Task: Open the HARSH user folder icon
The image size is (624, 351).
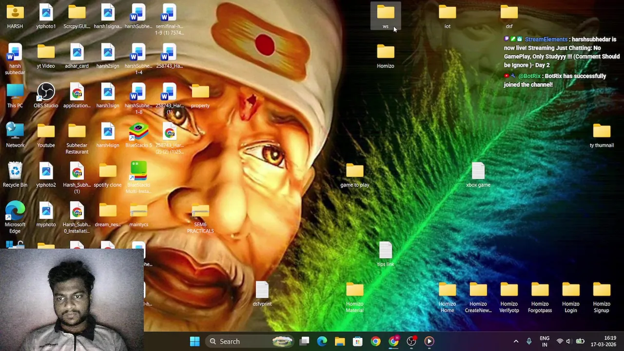Action: coord(15,17)
